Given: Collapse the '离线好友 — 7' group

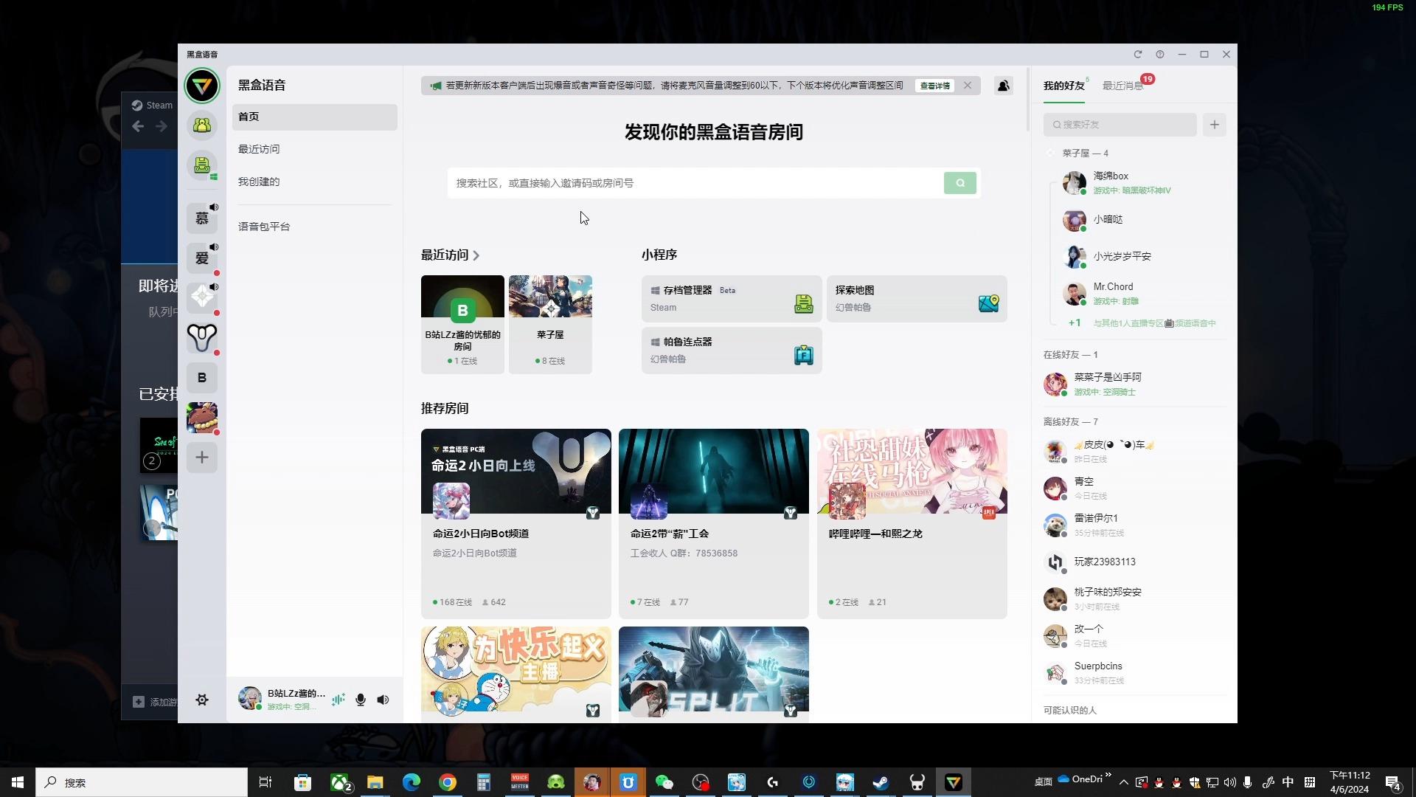Looking at the screenshot, I should coord(1071,422).
